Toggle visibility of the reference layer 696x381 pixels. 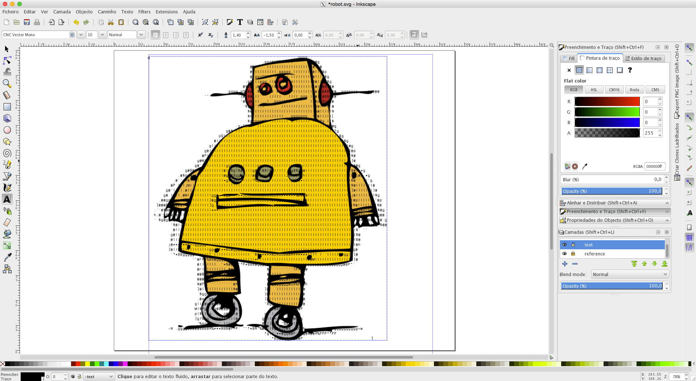tap(564, 254)
